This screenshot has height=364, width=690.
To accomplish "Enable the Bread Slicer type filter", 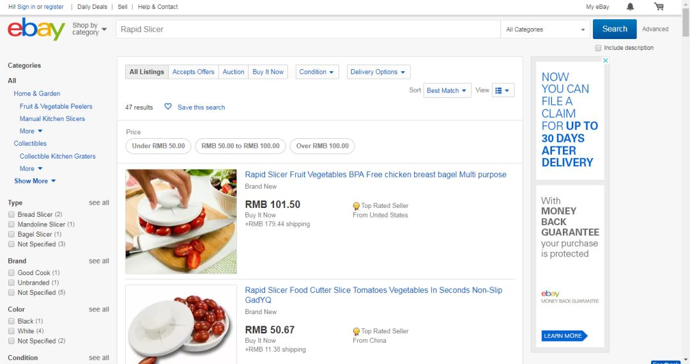I will tap(11, 215).
